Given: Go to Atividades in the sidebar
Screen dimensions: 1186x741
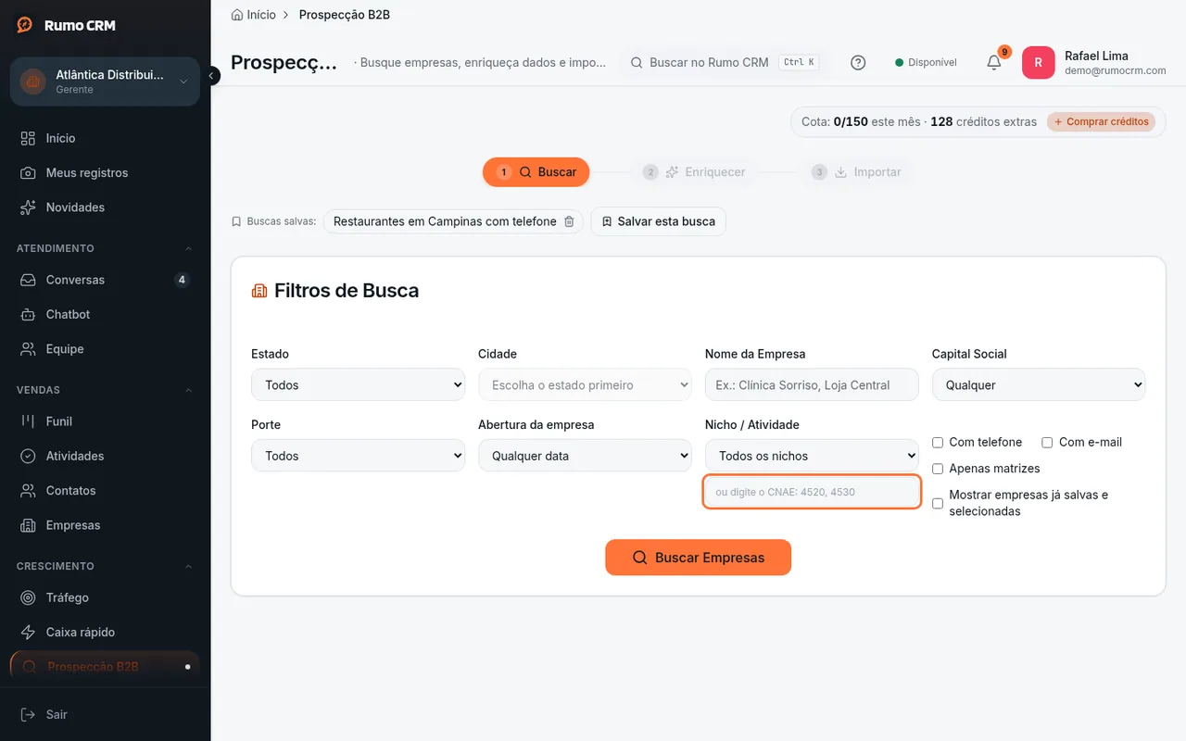Looking at the screenshot, I should pyautogui.click(x=105, y=456).
